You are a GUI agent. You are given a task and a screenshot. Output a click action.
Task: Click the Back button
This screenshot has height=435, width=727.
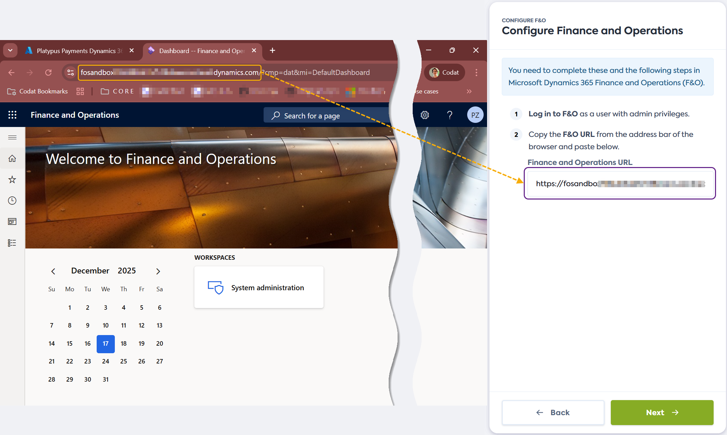(x=553, y=412)
